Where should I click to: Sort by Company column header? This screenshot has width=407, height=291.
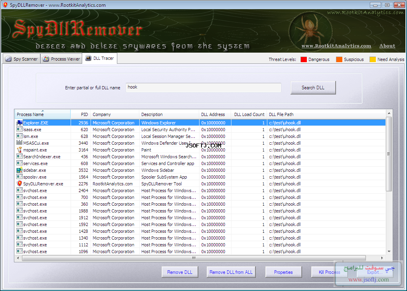coord(115,114)
